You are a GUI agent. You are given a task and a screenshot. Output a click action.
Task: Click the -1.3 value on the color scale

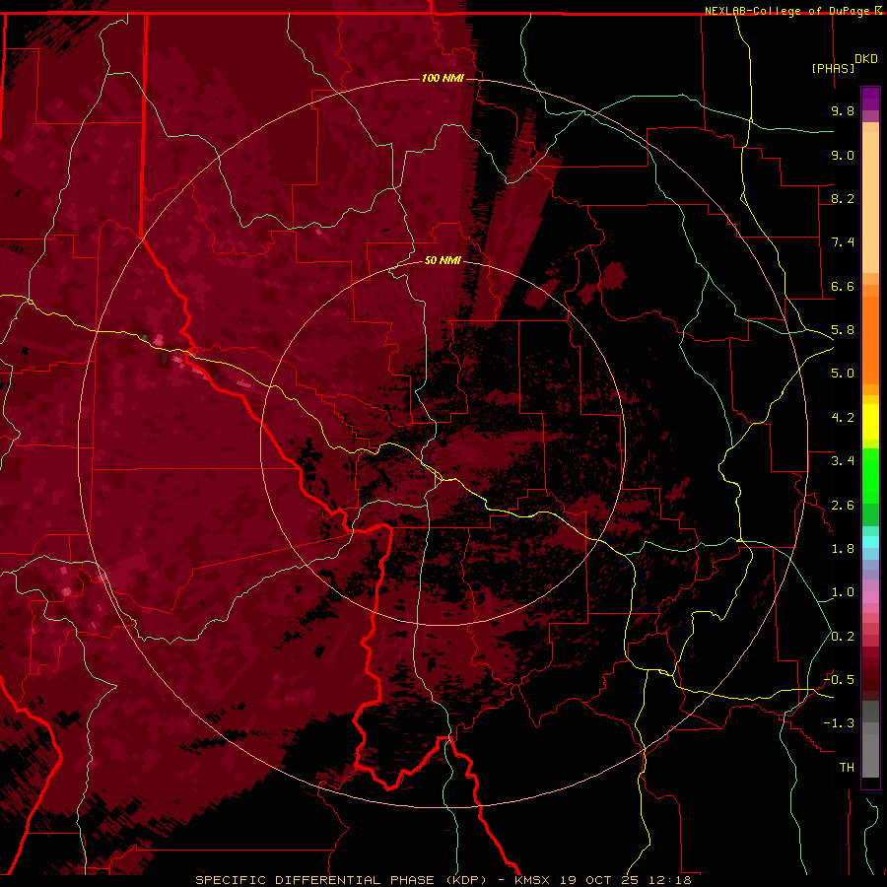(839, 723)
